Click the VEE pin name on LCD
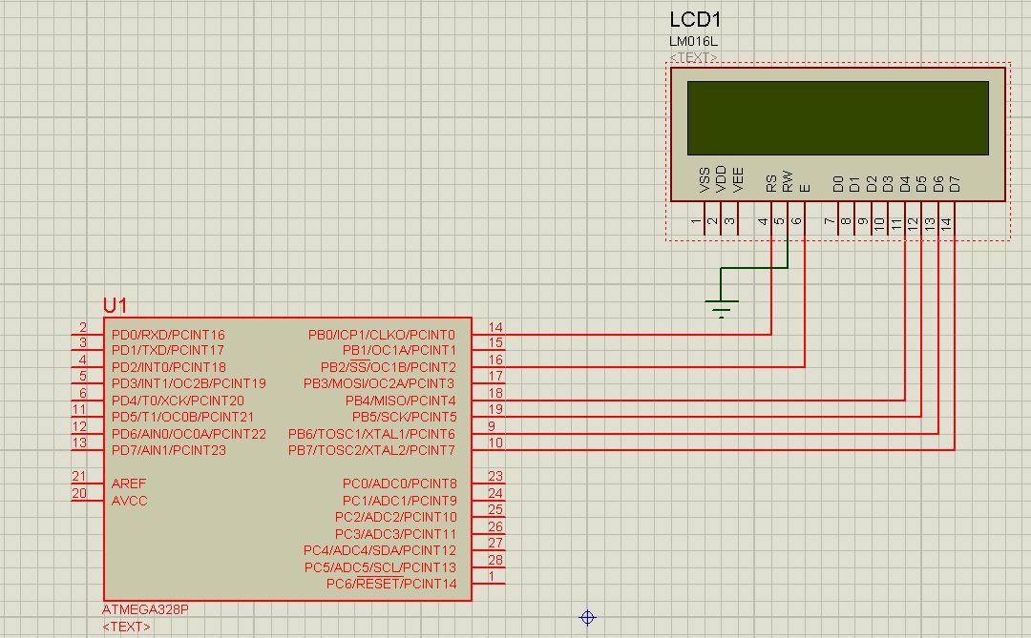 [738, 180]
